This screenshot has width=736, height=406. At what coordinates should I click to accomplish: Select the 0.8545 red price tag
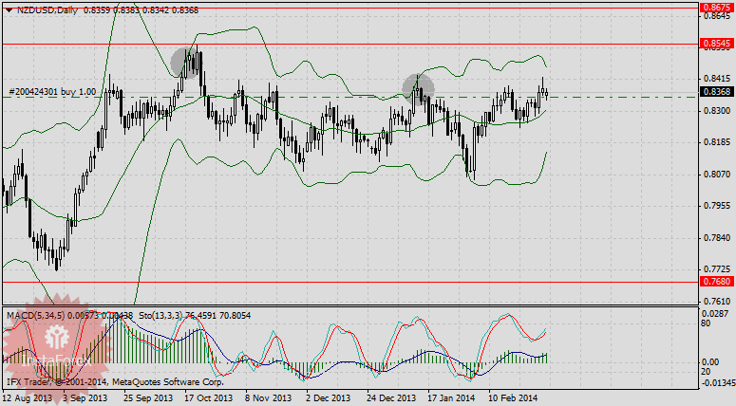[716, 44]
